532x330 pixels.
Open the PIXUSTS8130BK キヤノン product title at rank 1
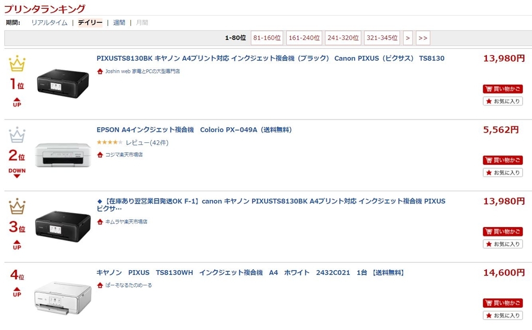[x=270, y=58]
